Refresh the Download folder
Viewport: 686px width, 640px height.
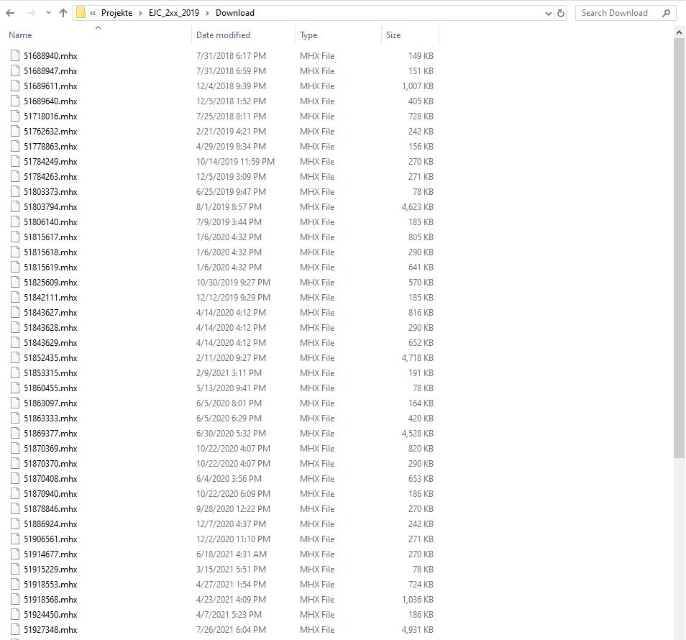coord(560,14)
